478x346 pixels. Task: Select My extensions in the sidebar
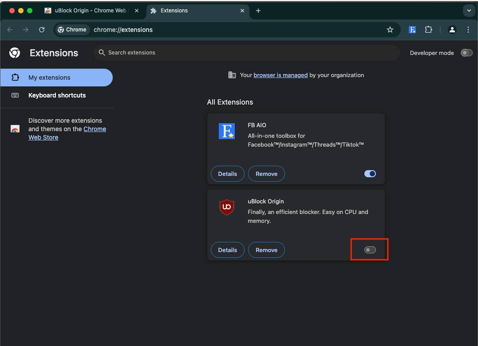coord(56,78)
